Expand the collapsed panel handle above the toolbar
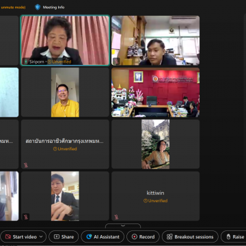This screenshot has height=246, width=246. pos(123,225)
